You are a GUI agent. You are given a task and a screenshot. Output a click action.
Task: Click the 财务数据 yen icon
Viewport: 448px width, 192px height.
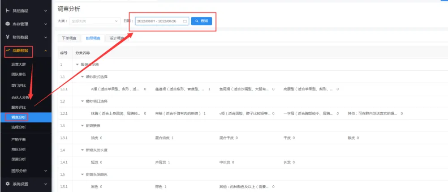tap(8, 37)
